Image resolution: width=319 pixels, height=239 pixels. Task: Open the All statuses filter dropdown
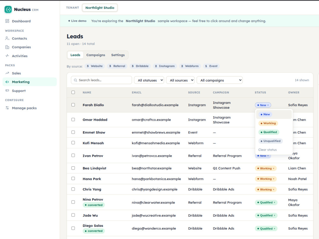point(149,80)
